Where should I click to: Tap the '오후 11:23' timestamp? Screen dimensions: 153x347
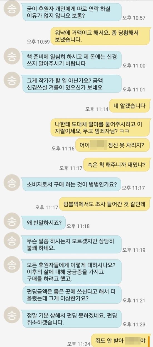pos(134,324)
